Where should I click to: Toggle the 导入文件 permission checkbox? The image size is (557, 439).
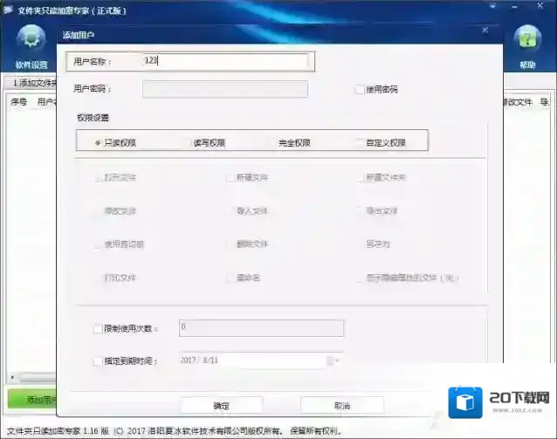(x=230, y=211)
